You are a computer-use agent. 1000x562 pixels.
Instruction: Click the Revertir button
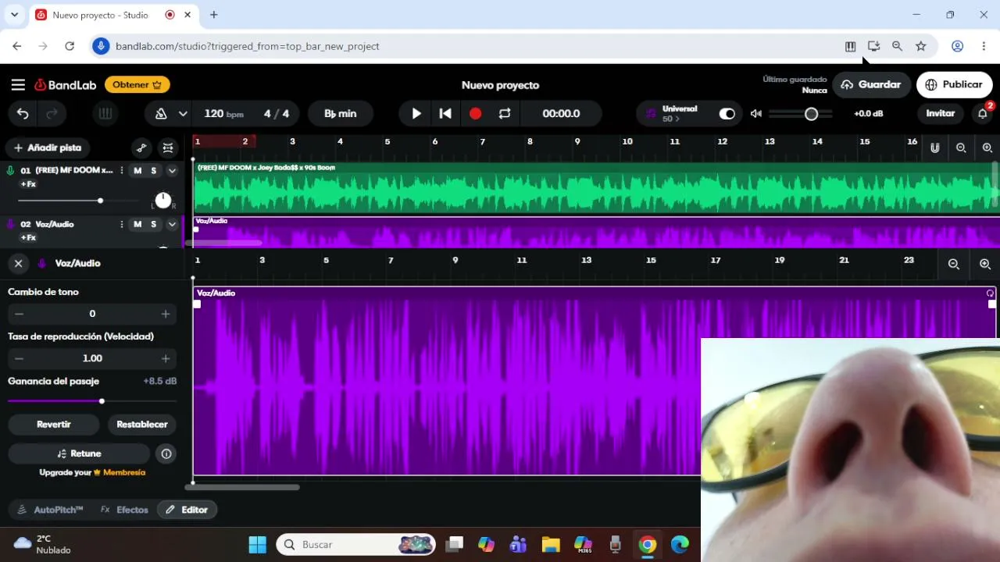(x=54, y=425)
